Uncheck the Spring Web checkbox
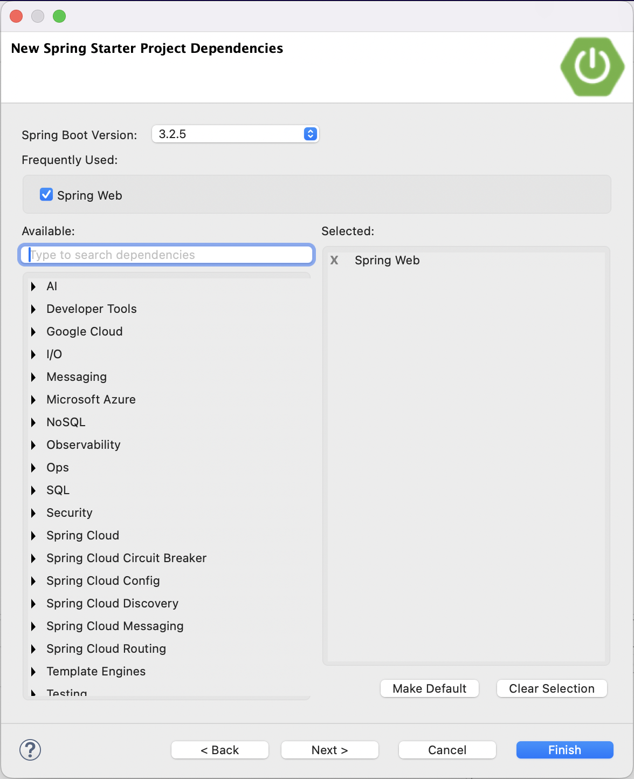 [46, 195]
